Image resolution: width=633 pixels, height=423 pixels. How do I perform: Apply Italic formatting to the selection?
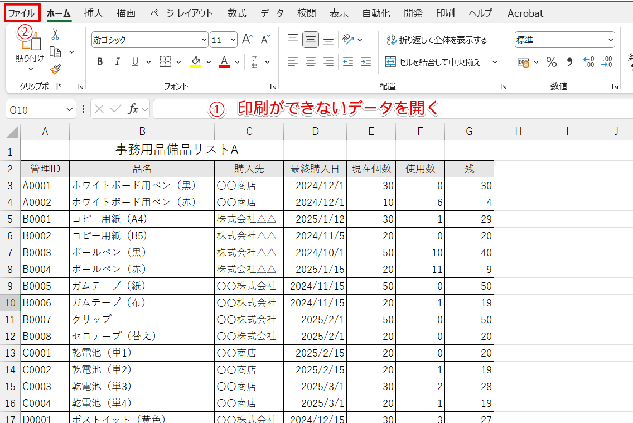(x=117, y=62)
